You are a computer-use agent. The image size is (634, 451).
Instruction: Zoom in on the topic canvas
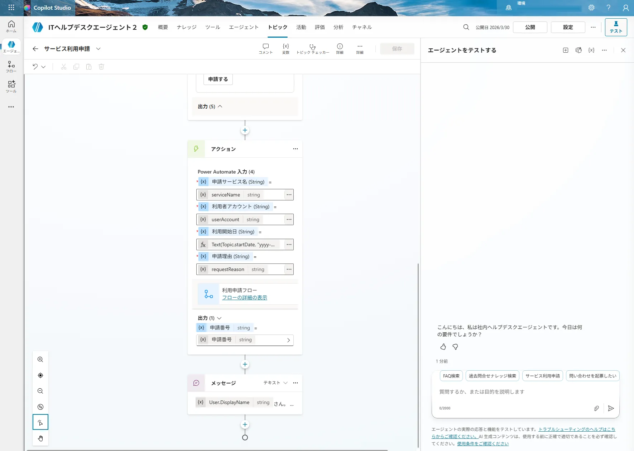40,359
